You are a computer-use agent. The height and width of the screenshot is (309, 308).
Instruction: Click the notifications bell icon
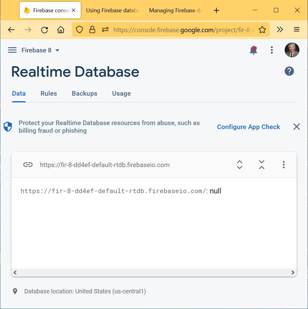(x=253, y=50)
